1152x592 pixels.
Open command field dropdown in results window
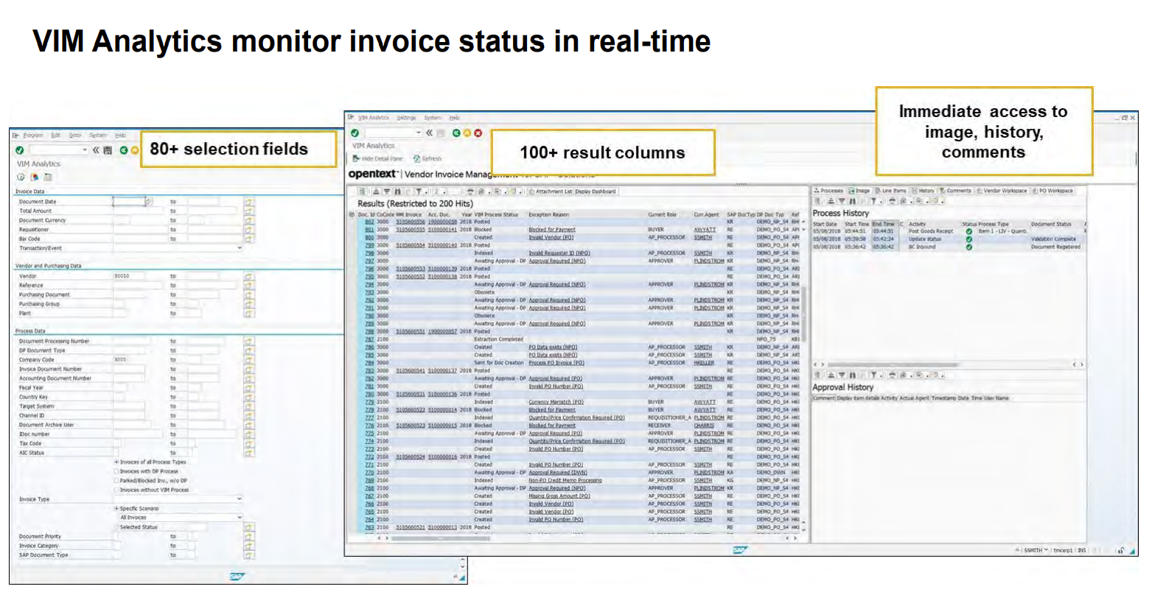point(419,133)
